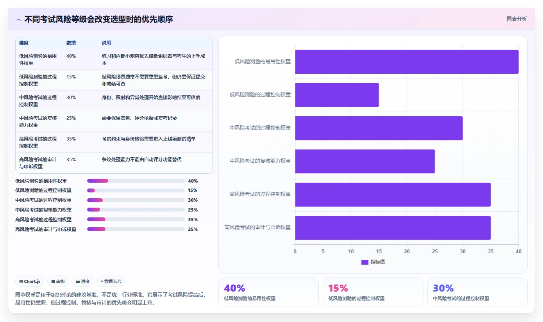Click the title 不同考试风险等级会改变选型时的优先顺序
543x322 pixels.
(99, 19)
